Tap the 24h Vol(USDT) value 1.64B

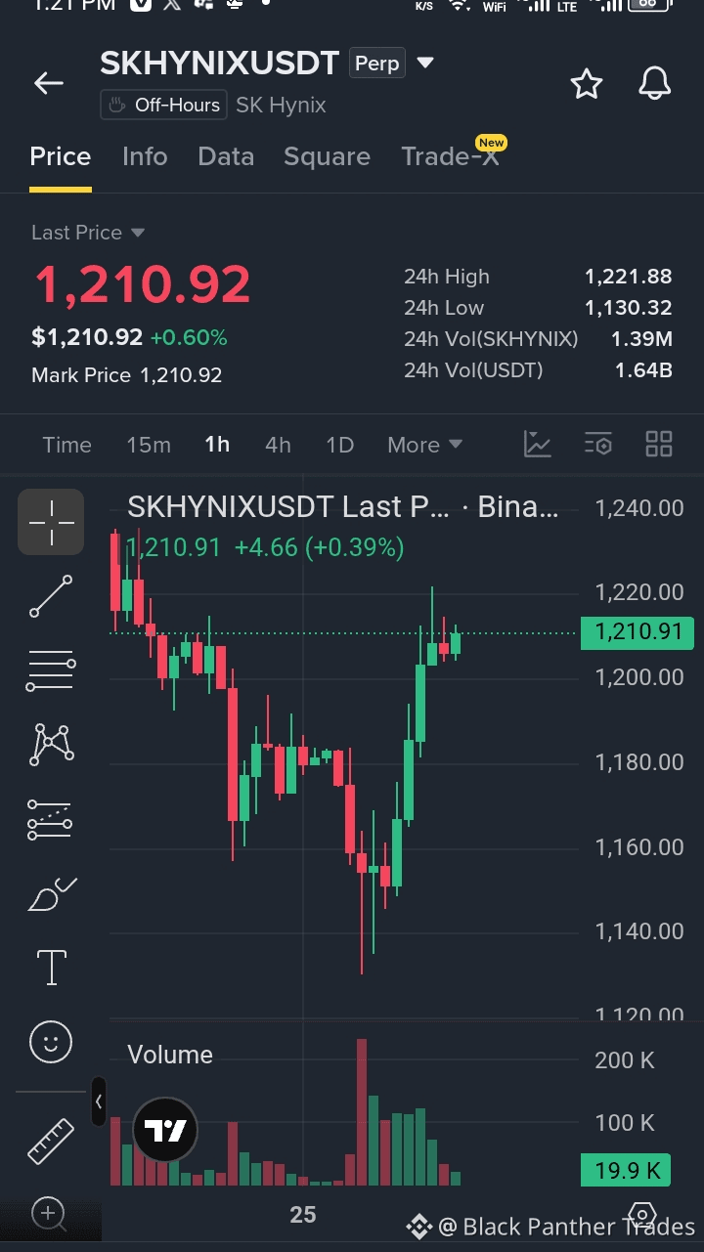643,370
